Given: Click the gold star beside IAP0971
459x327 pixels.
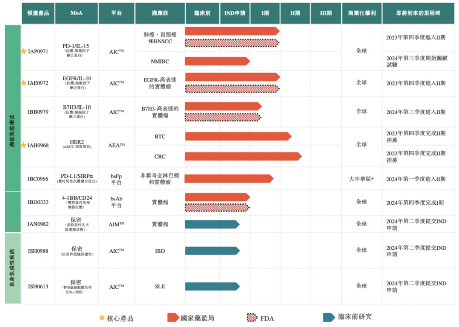Looking at the screenshot, I should (24, 51).
